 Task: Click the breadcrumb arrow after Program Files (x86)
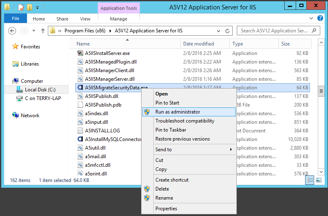110,31
